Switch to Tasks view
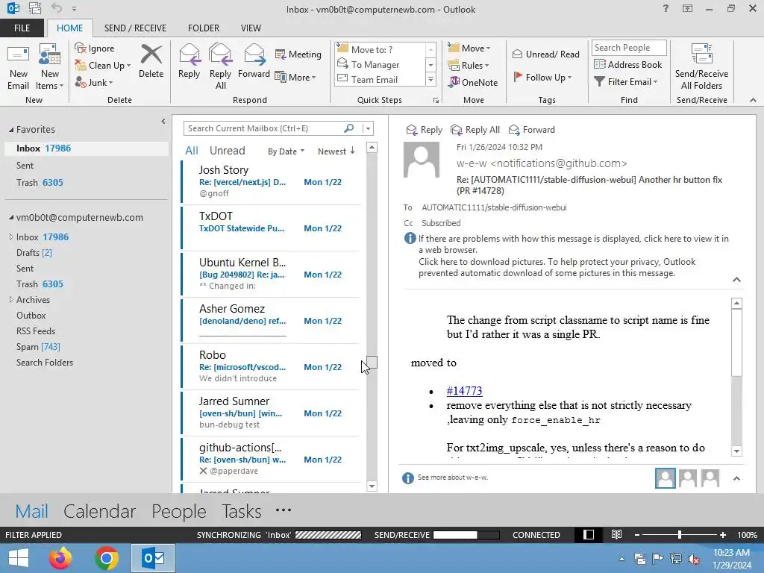 click(241, 510)
